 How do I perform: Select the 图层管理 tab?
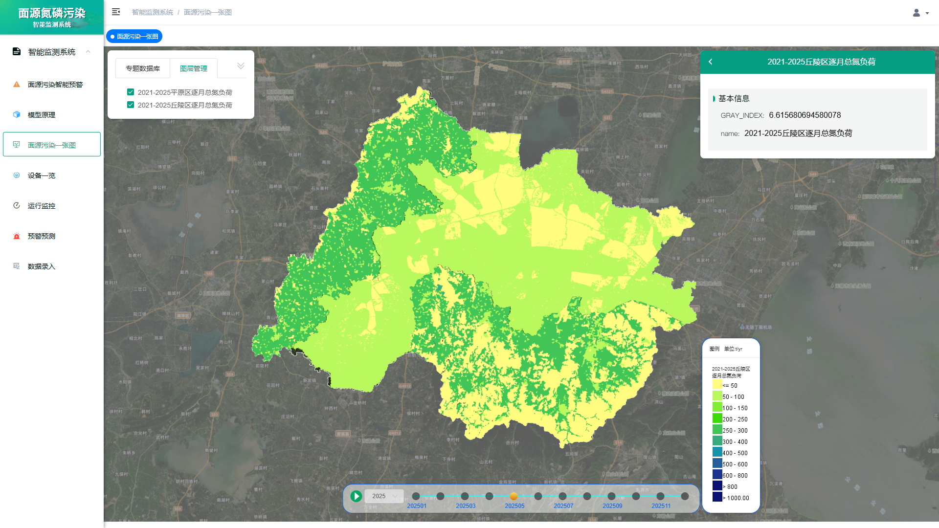point(194,68)
